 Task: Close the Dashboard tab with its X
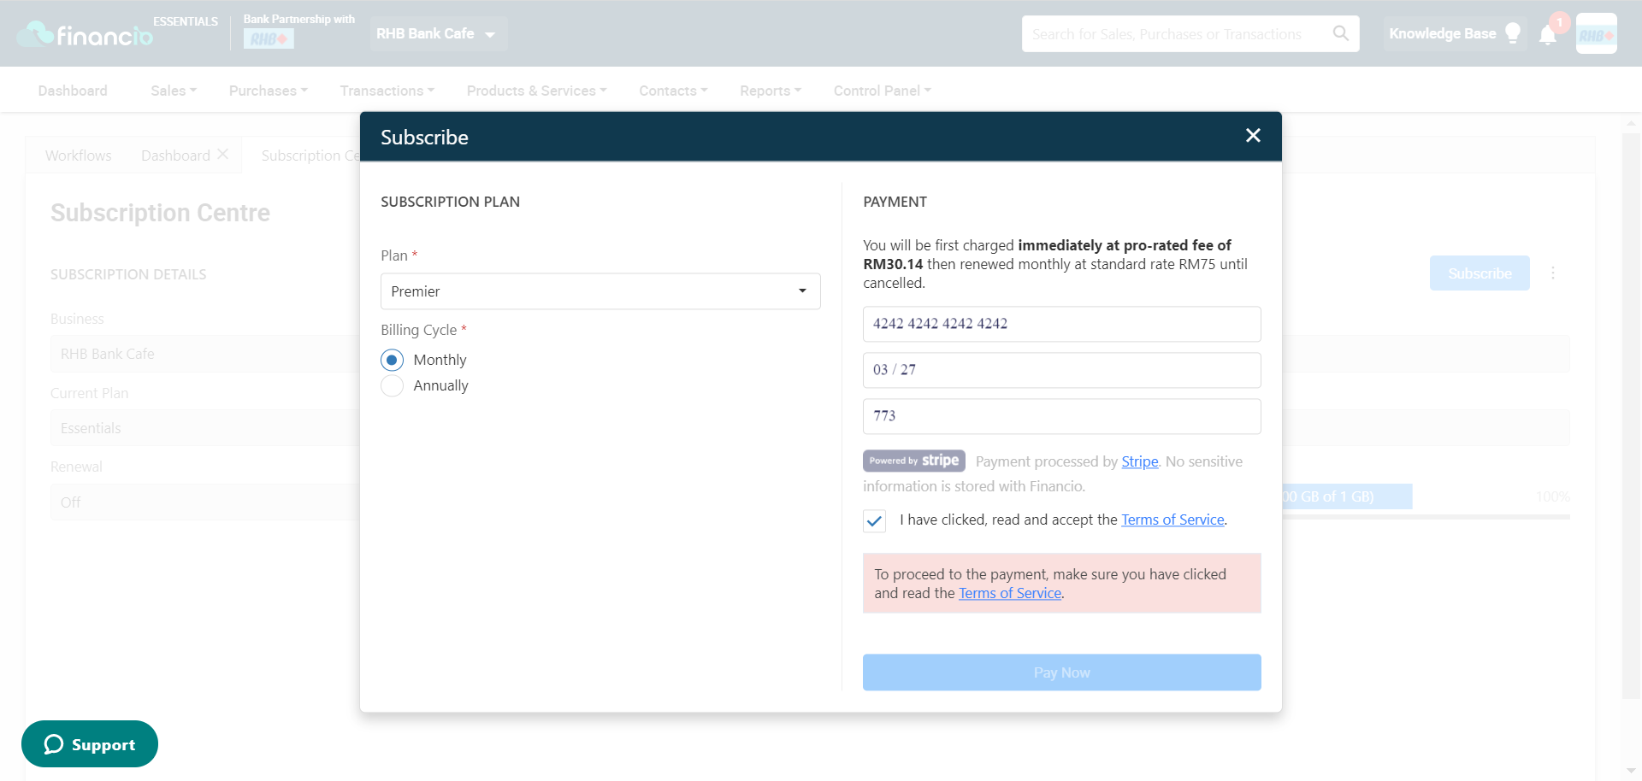click(x=222, y=155)
